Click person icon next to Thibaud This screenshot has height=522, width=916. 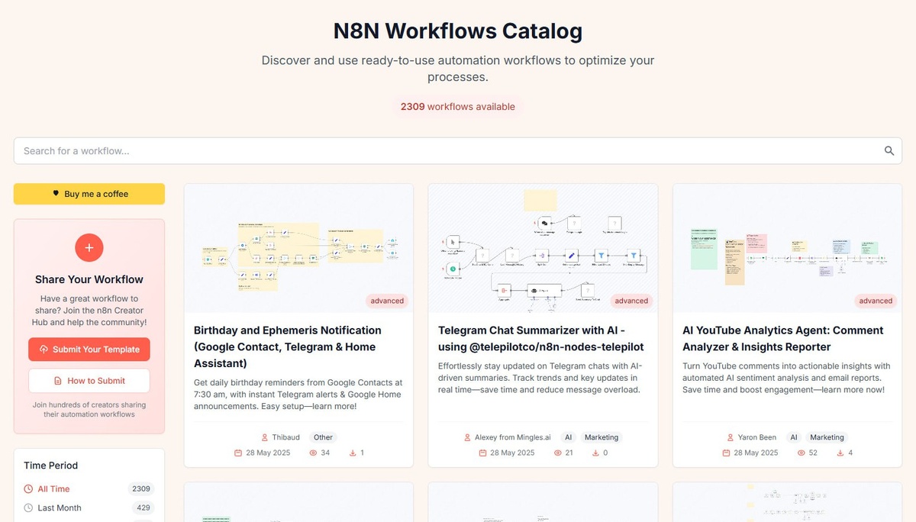pos(264,438)
